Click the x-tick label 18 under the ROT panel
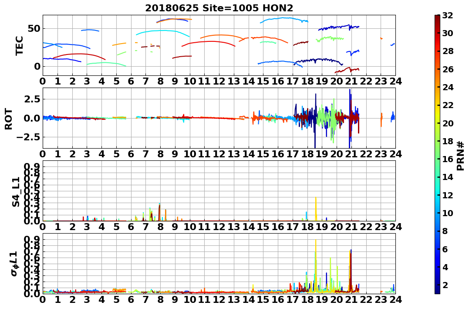 307,154
